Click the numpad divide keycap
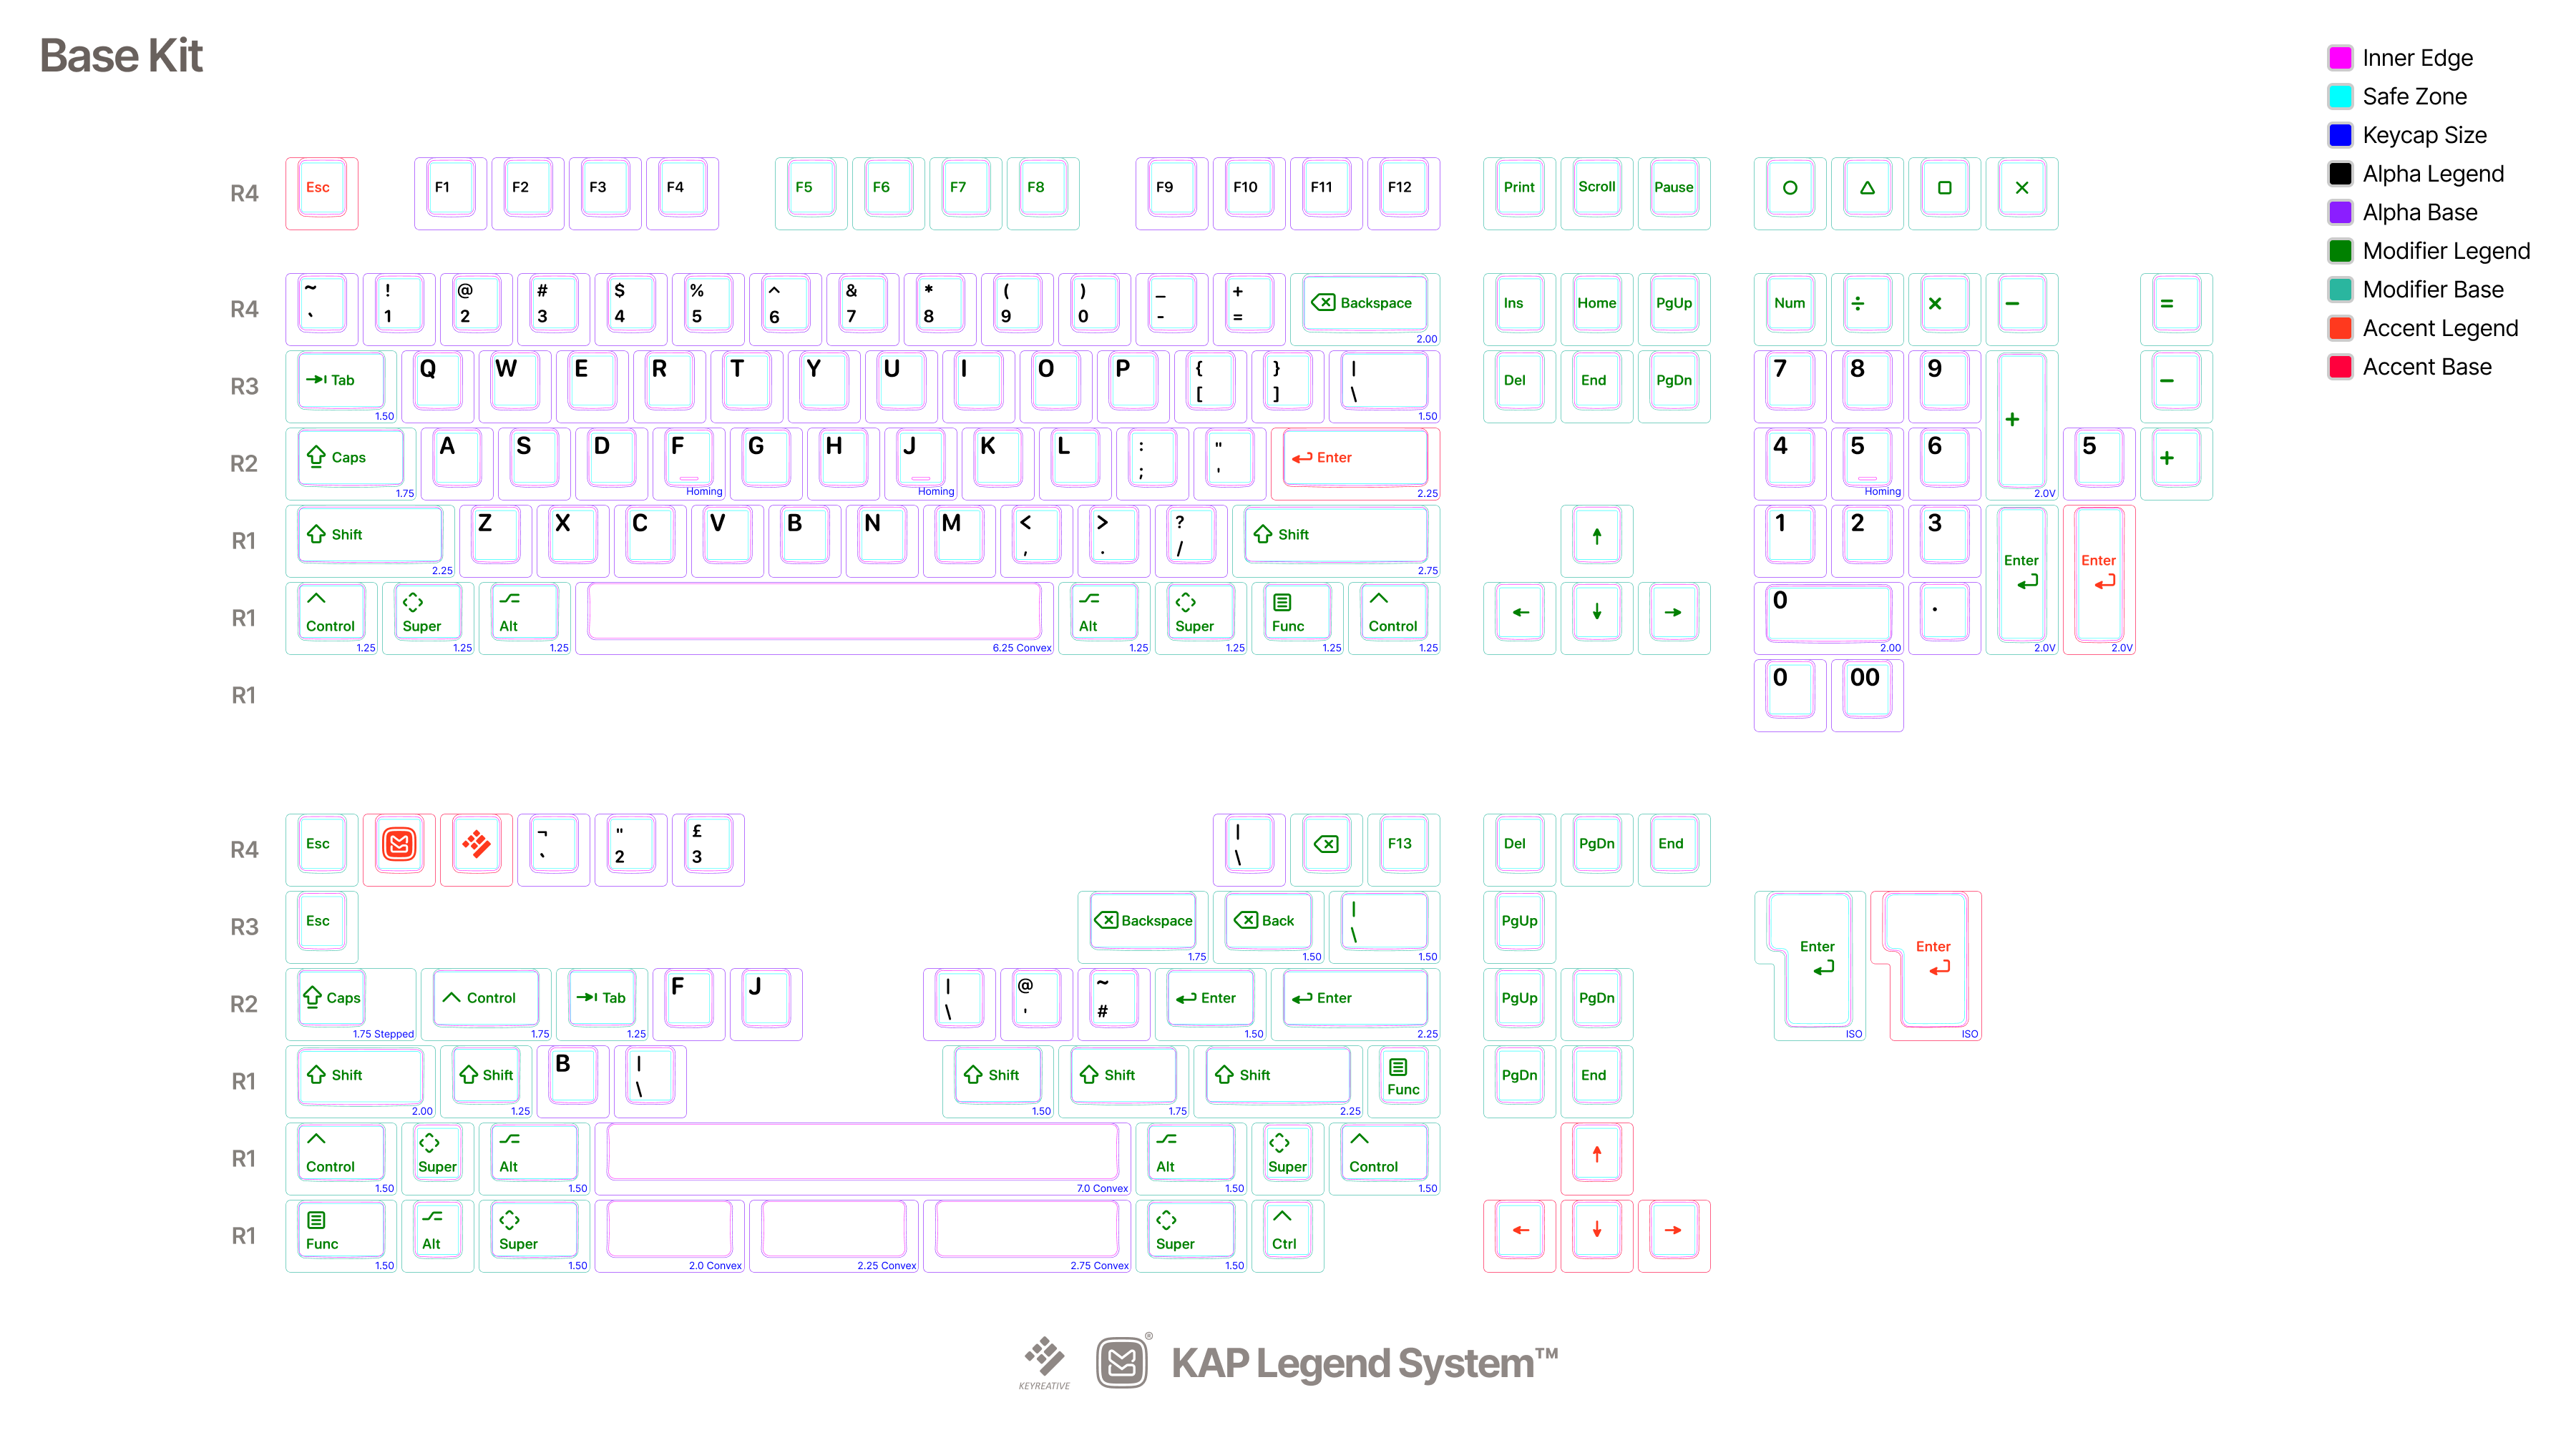 pyautogui.click(x=1867, y=309)
